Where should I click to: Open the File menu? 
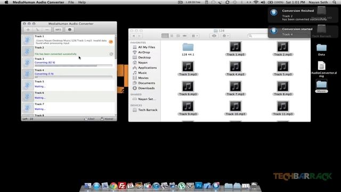(x=71, y=2)
